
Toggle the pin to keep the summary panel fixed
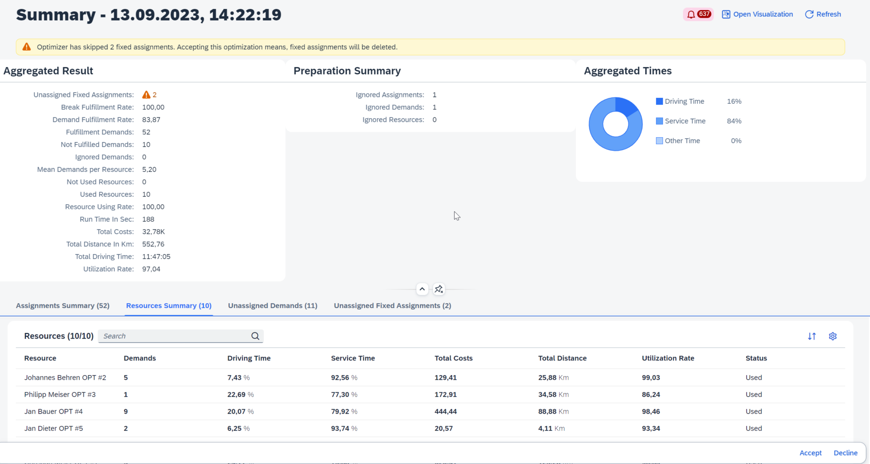pyautogui.click(x=438, y=289)
